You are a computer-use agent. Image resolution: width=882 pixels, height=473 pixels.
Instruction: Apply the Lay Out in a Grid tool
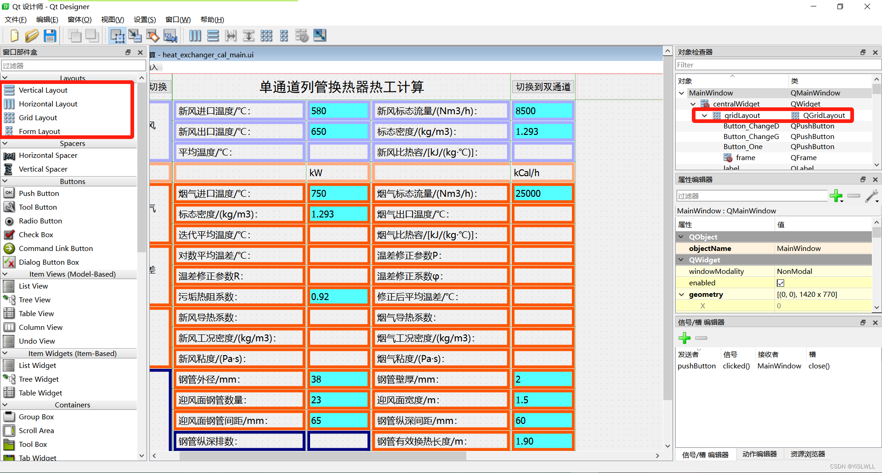266,36
